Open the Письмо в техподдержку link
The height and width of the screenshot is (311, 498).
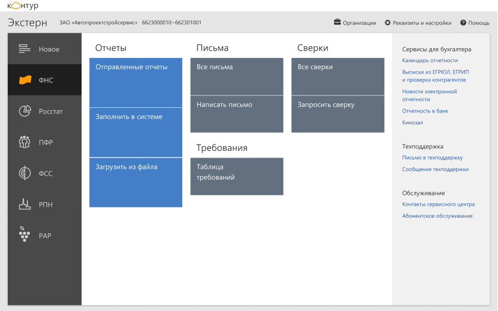click(x=432, y=158)
